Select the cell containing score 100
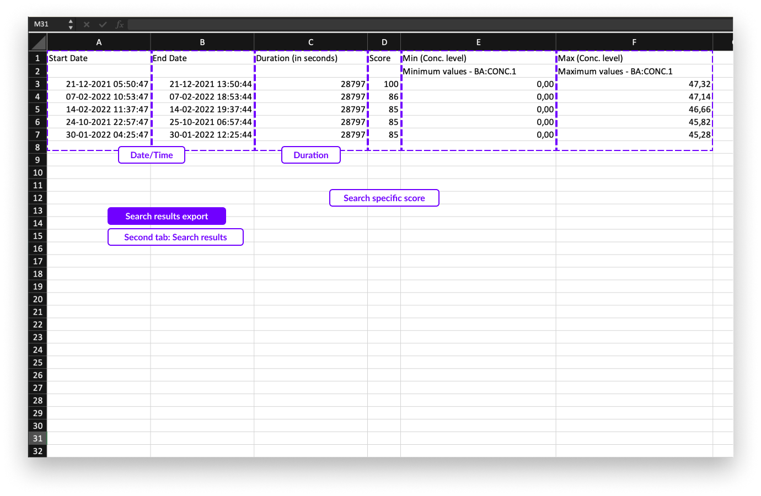Image resolution: width=761 pixels, height=496 pixels. (384, 84)
